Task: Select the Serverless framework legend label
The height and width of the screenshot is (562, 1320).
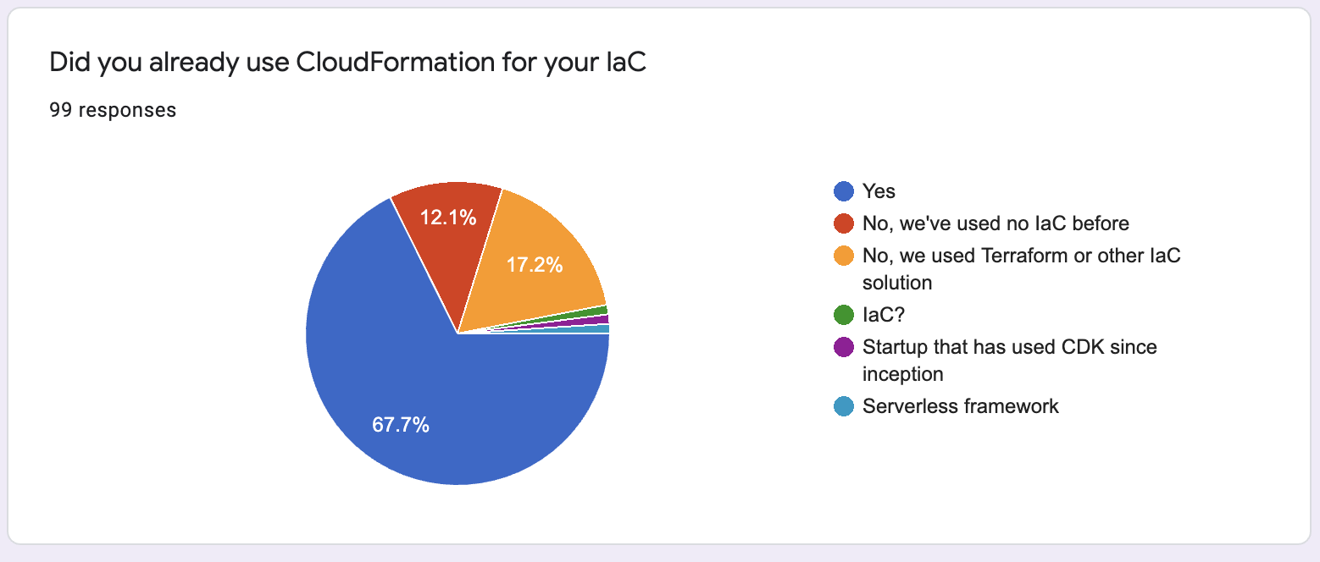Action: tap(961, 406)
